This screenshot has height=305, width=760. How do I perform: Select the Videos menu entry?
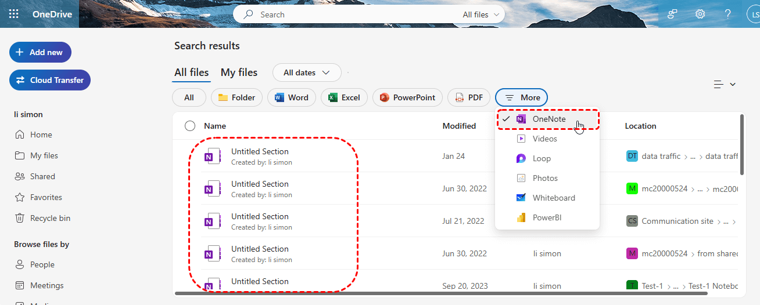click(547, 139)
